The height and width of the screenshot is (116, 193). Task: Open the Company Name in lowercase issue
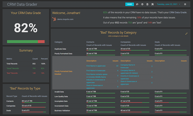coord(128,66)
